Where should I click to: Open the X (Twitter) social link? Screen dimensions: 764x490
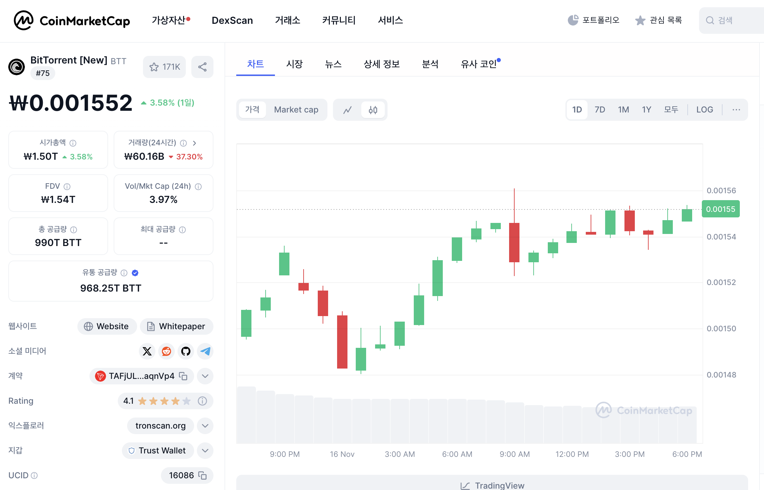coord(147,351)
